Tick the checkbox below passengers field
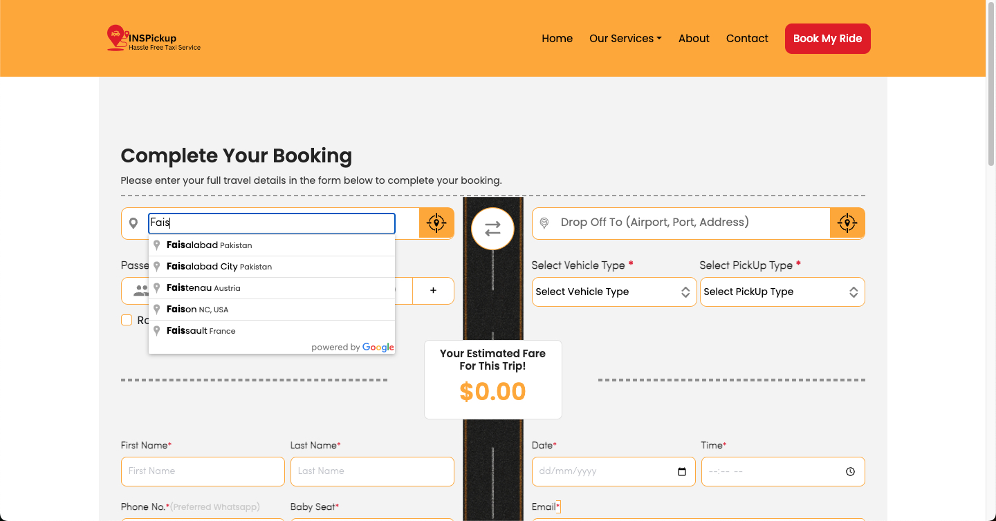 tap(127, 320)
